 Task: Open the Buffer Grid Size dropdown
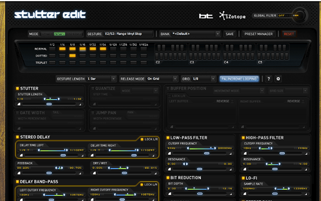click(296, 90)
